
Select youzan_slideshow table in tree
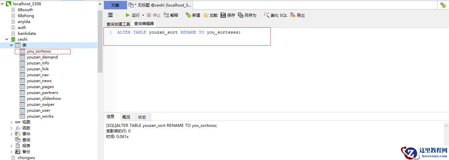coord(44,99)
